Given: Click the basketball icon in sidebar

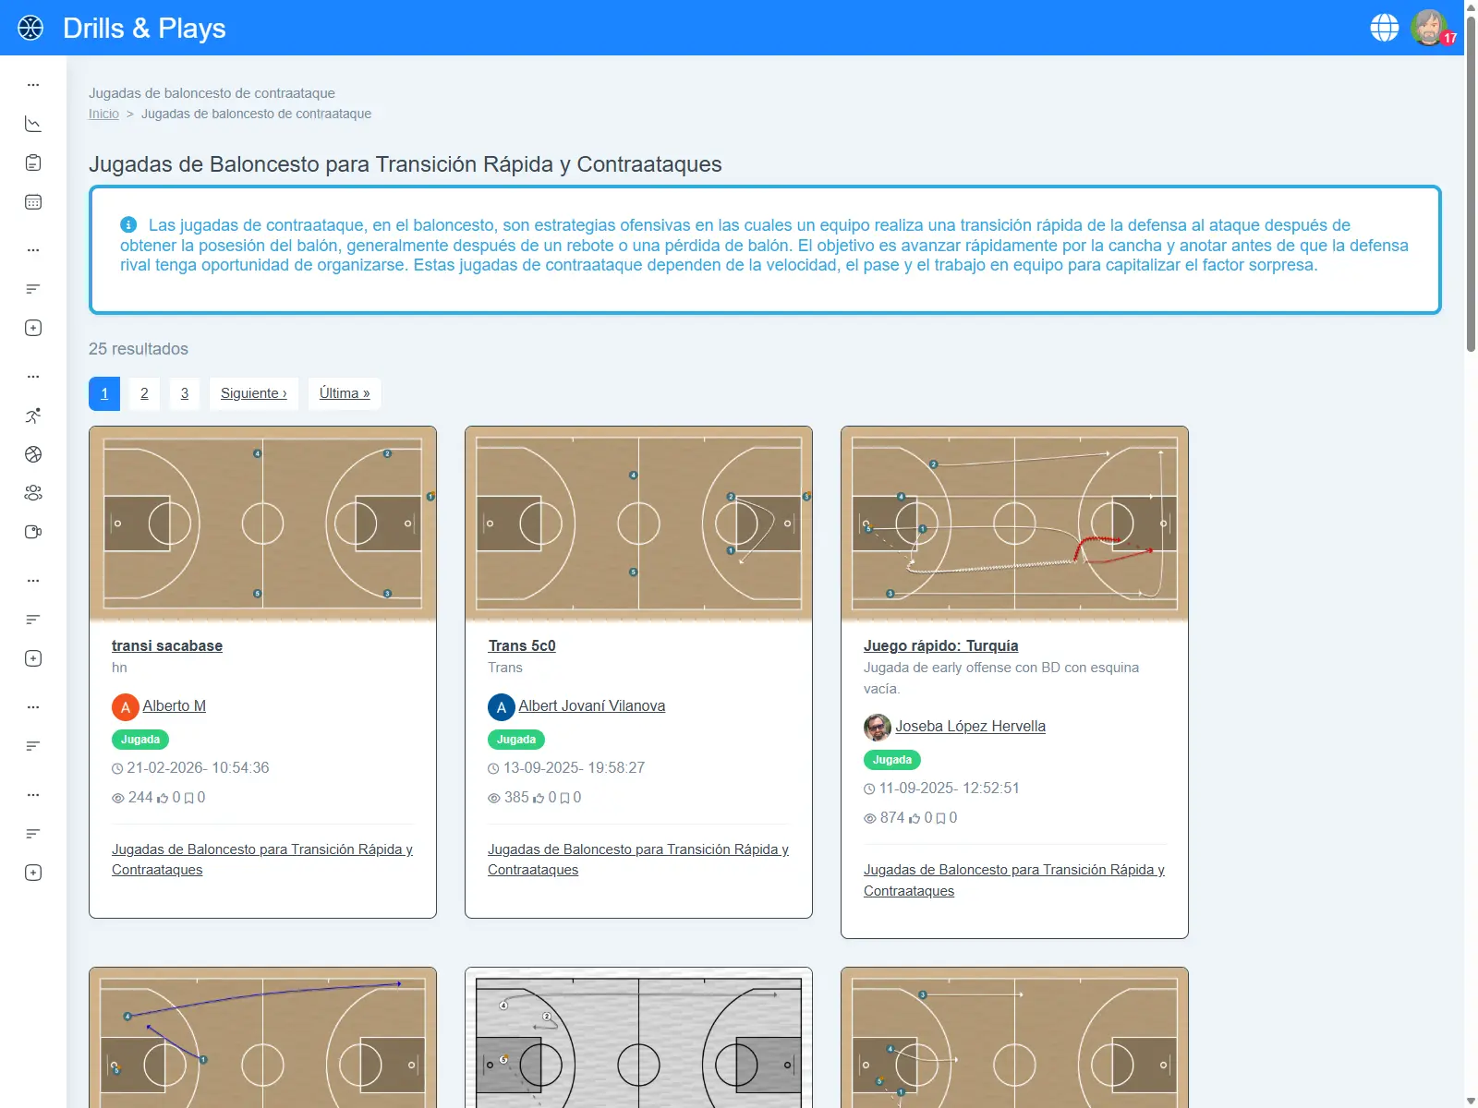Looking at the screenshot, I should (33, 454).
